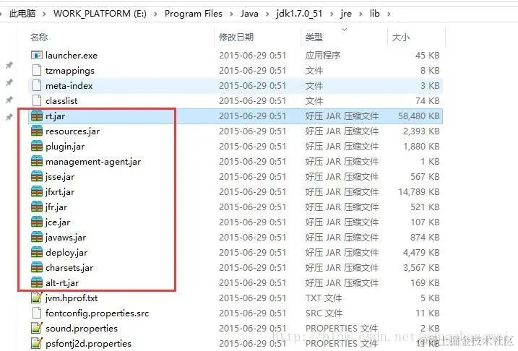This screenshot has width=518, height=351.
Task: Select the file name rt.jar
Action: pyautogui.click(x=55, y=116)
